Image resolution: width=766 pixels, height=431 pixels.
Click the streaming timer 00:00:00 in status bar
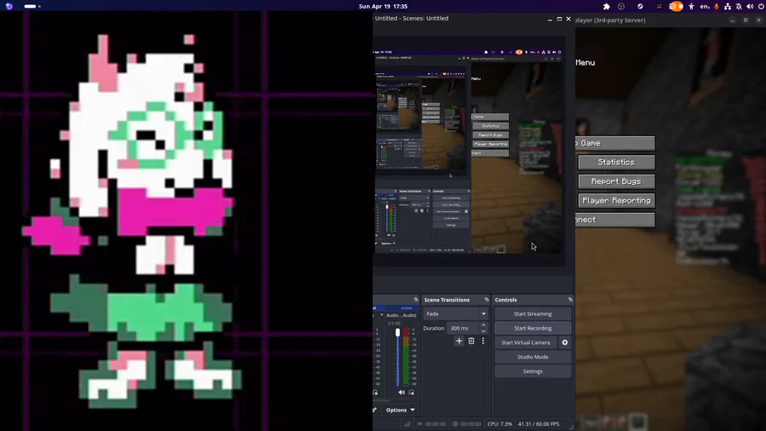(x=435, y=423)
